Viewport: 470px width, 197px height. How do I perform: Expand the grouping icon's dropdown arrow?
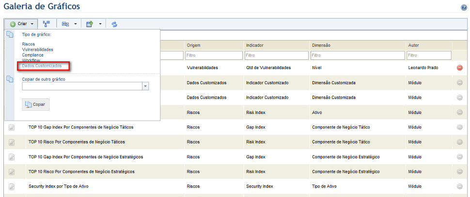(76, 24)
